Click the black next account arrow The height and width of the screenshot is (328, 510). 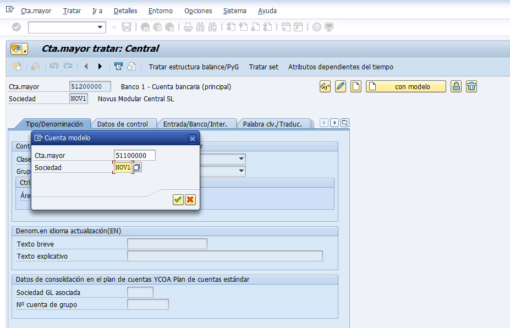(x=100, y=67)
